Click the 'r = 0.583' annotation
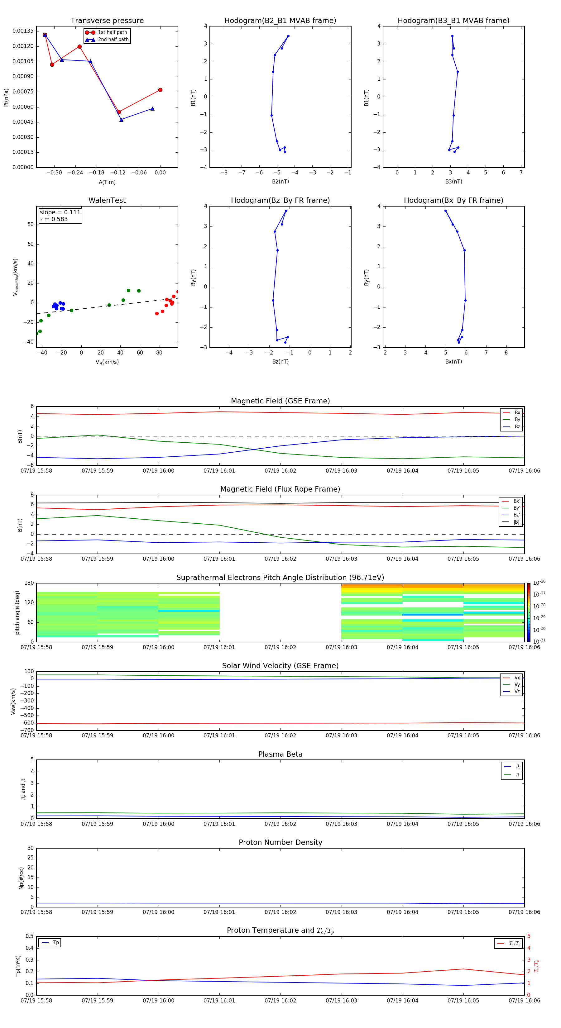This screenshot has height=1028, width=561. (x=54, y=219)
